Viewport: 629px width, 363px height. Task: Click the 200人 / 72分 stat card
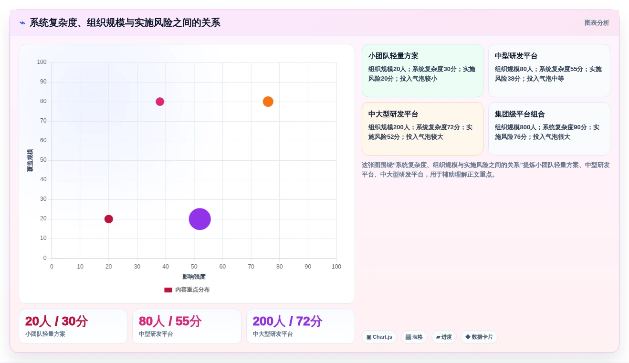(301, 326)
